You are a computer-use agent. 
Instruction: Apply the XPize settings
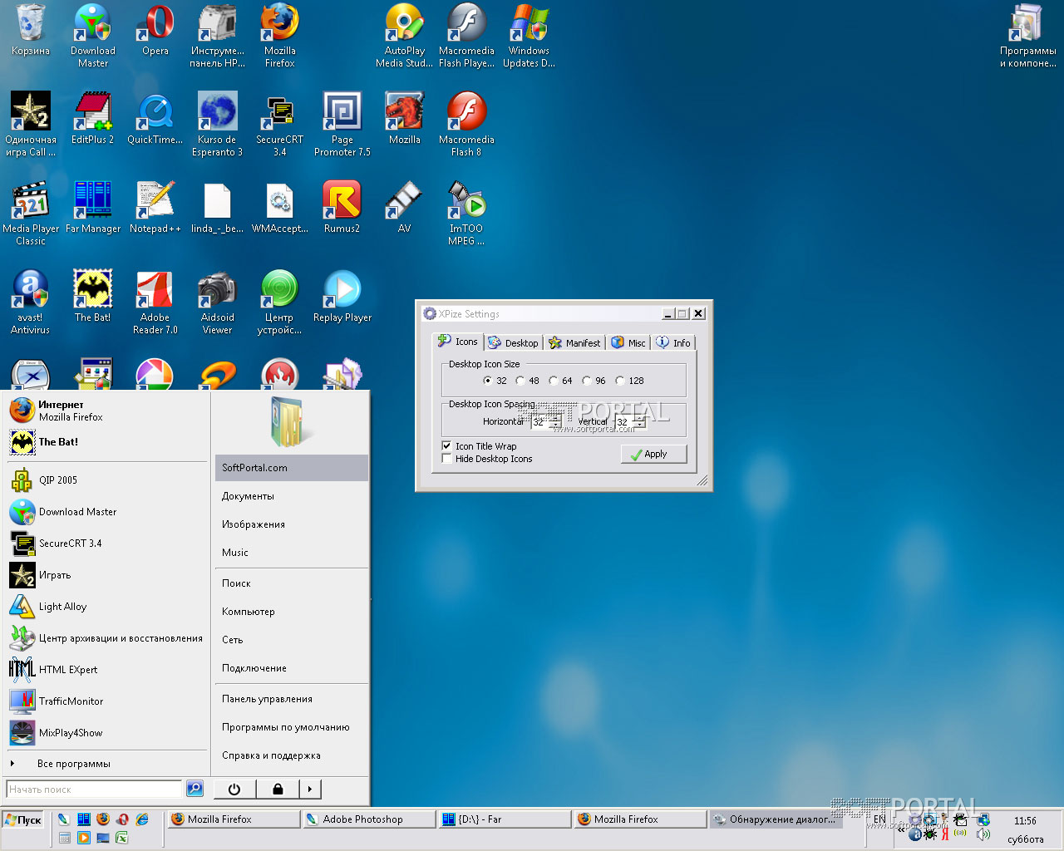tap(653, 454)
